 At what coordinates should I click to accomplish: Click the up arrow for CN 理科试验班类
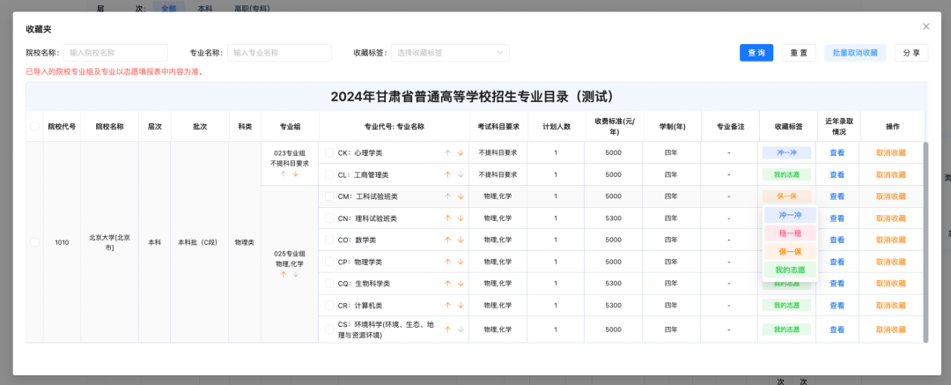447,218
